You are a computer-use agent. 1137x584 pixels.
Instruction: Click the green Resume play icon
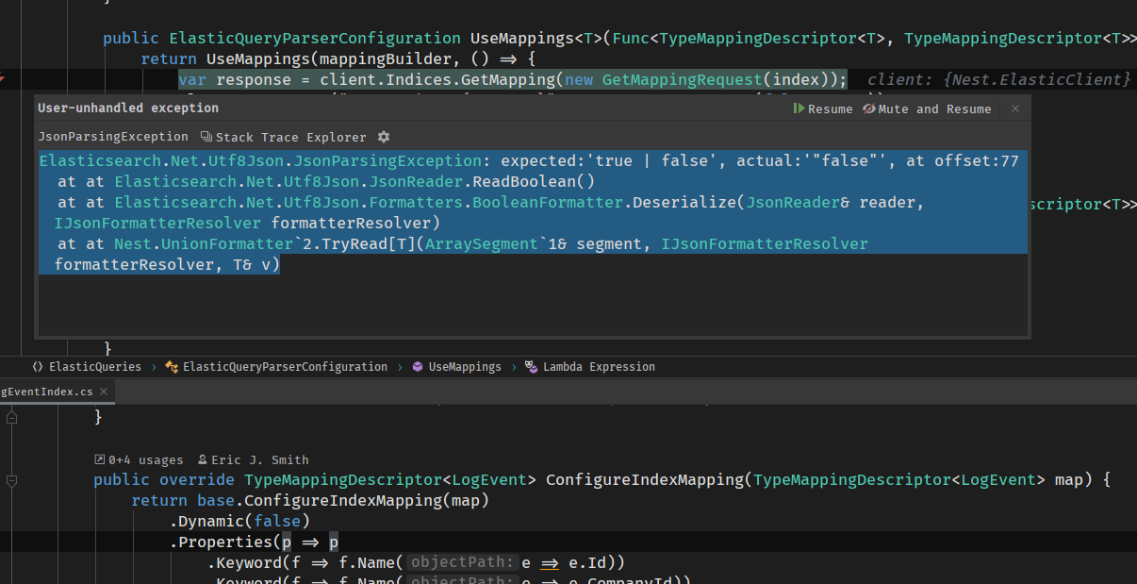pos(799,108)
